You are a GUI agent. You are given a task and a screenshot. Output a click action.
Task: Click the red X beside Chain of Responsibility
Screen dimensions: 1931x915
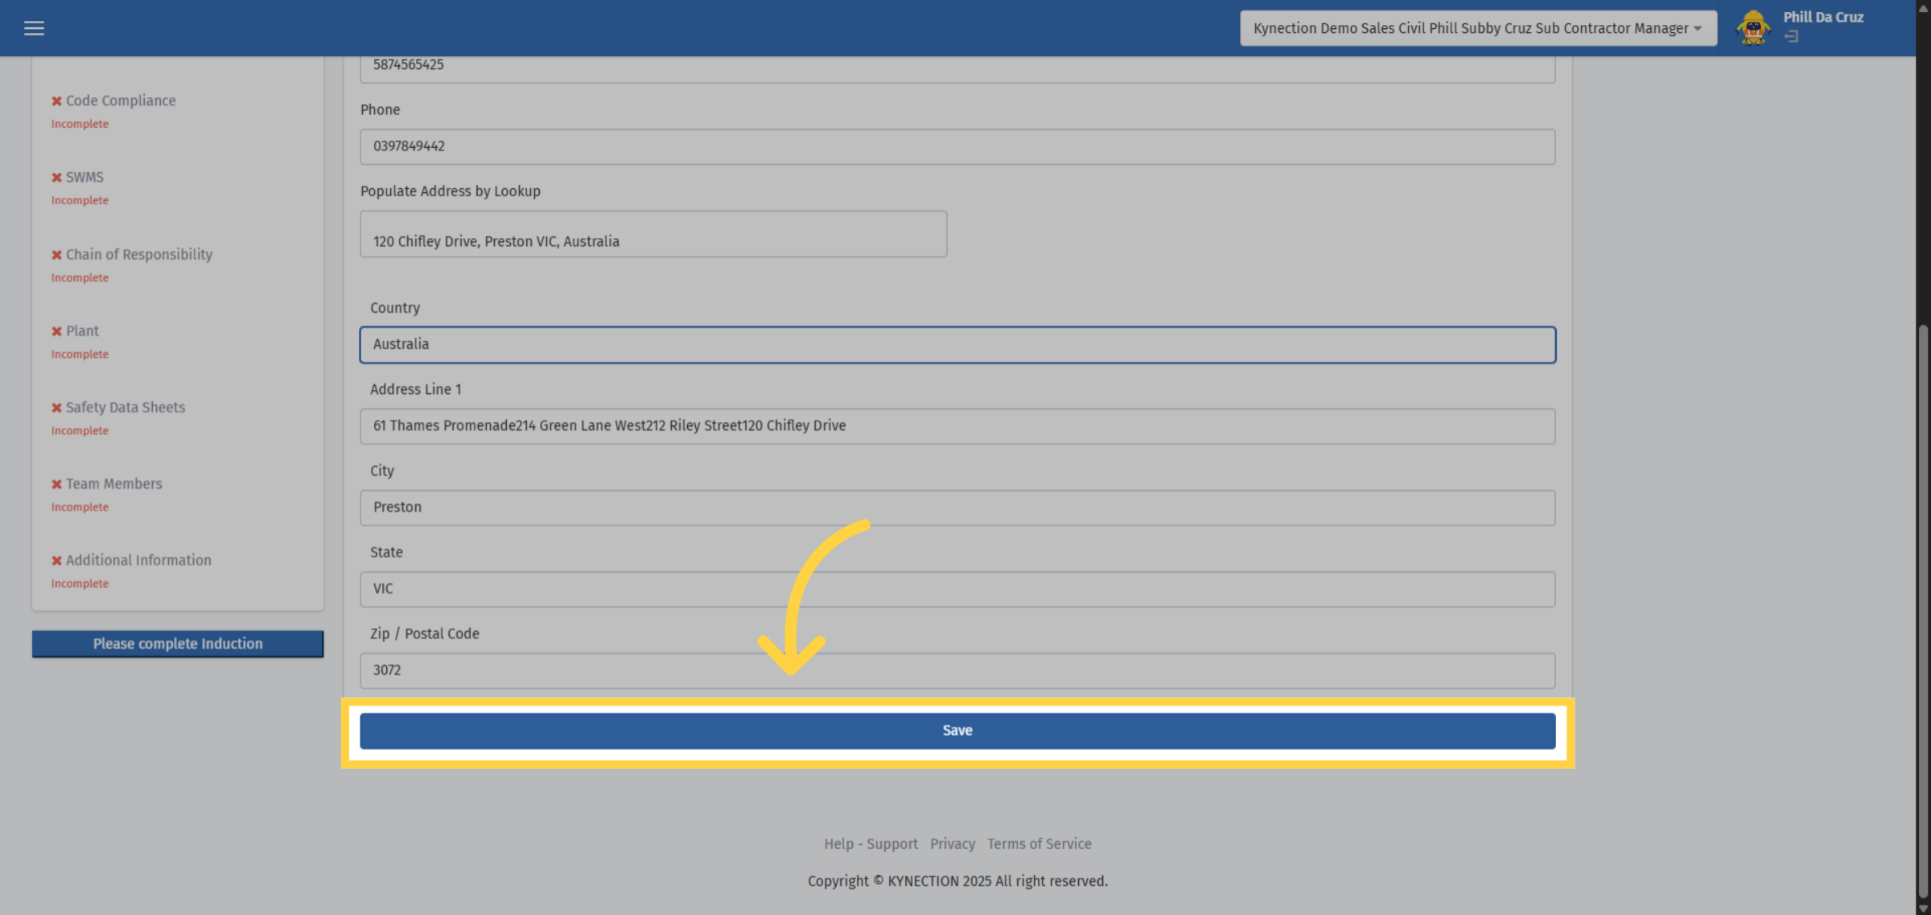pyautogui.click(x=57, y=255)
